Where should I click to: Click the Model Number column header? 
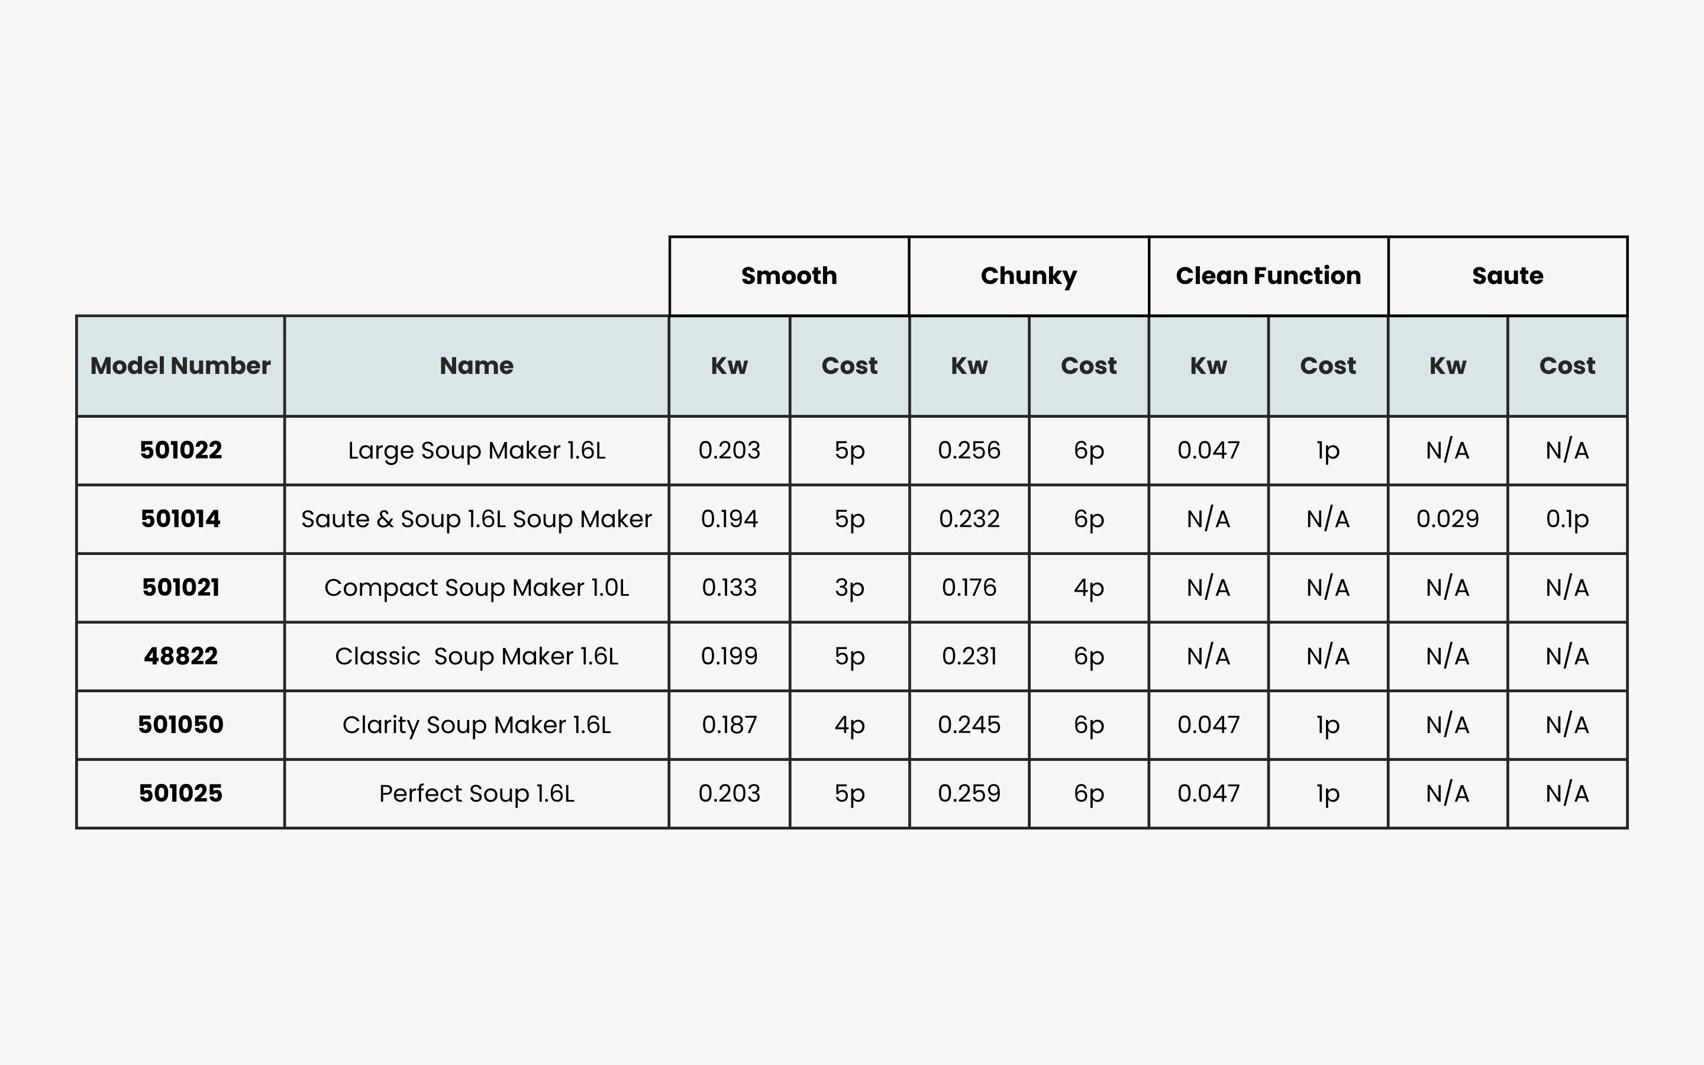[x=180, y=366]
